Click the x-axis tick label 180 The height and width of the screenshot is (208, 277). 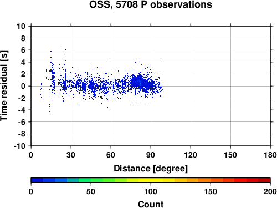[270, 155]
